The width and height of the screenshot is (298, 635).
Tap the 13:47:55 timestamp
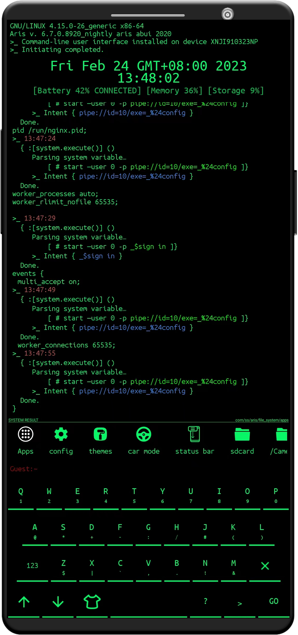point(40,353)
